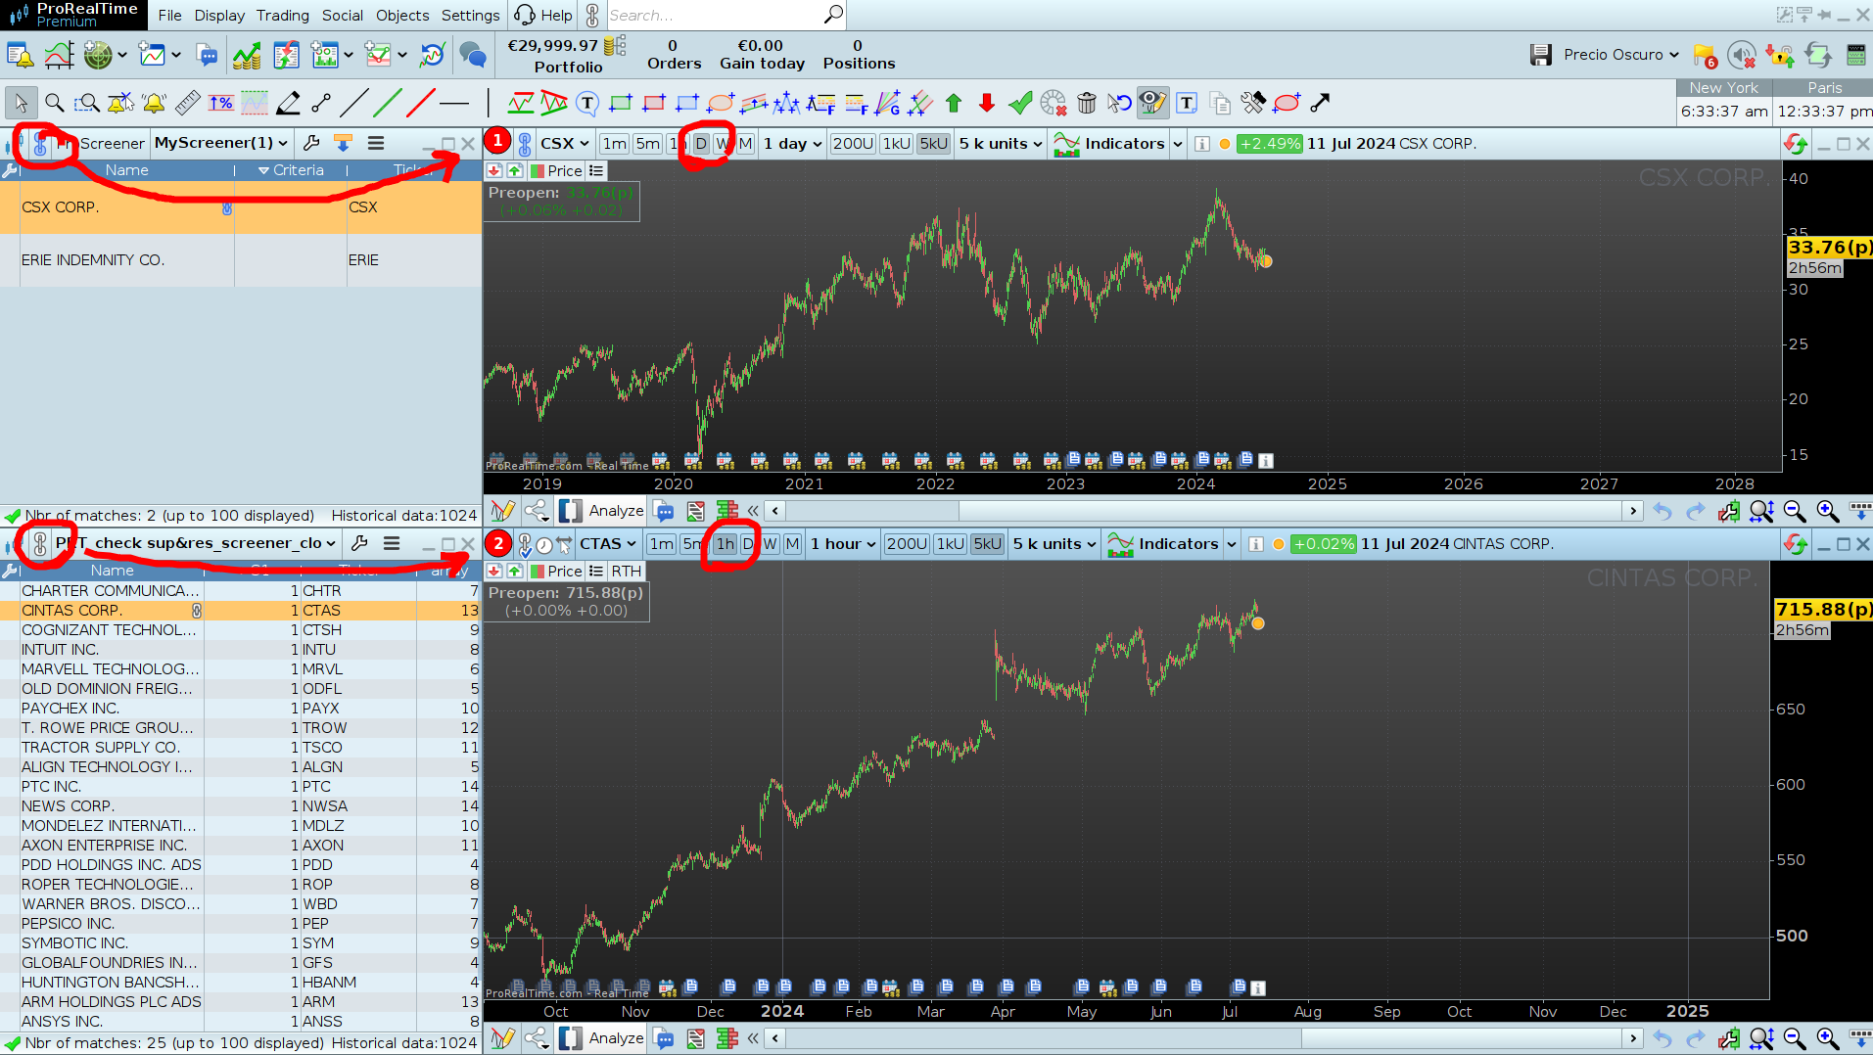The image size is (1873, 1055).
Task: Click zoom-in magnifier on CTAS chart
Action: 1828,1038
